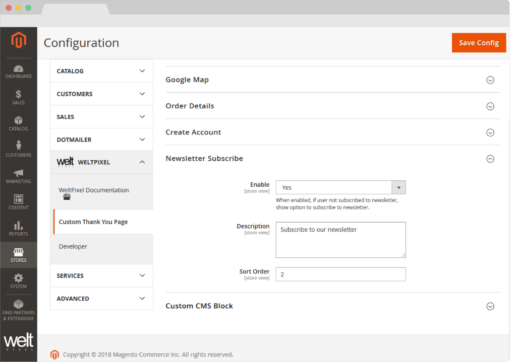
Task: Click into the Description text area
Action: click(340, 240)
